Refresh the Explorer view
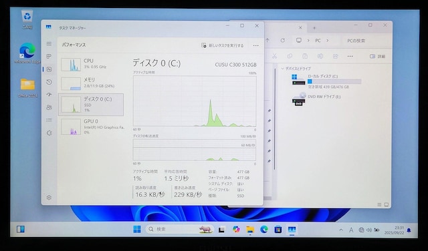Viewport: 428px width, 251px height. pyautogui.click(x=282, y=40)
